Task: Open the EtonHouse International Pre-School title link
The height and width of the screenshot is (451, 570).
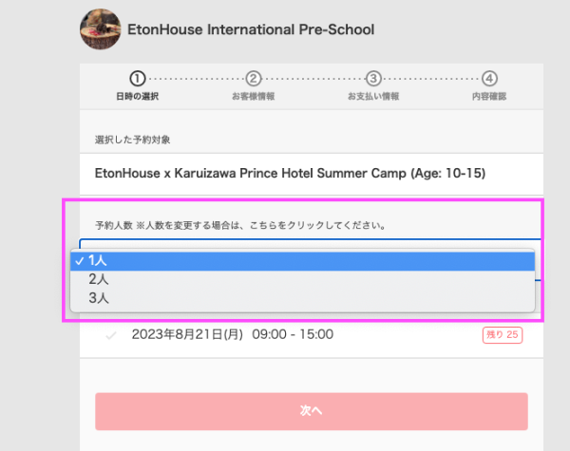Action: [x=251, y=29]
